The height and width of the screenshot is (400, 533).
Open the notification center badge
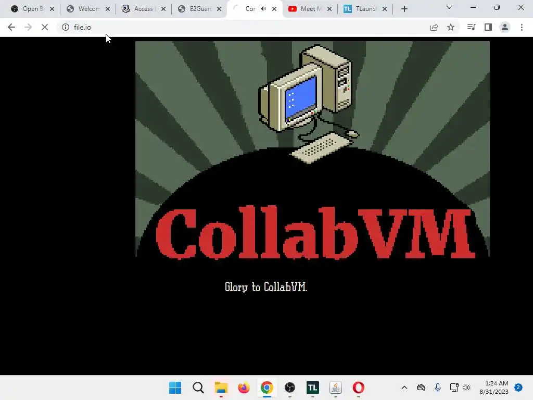click(518, 387)
